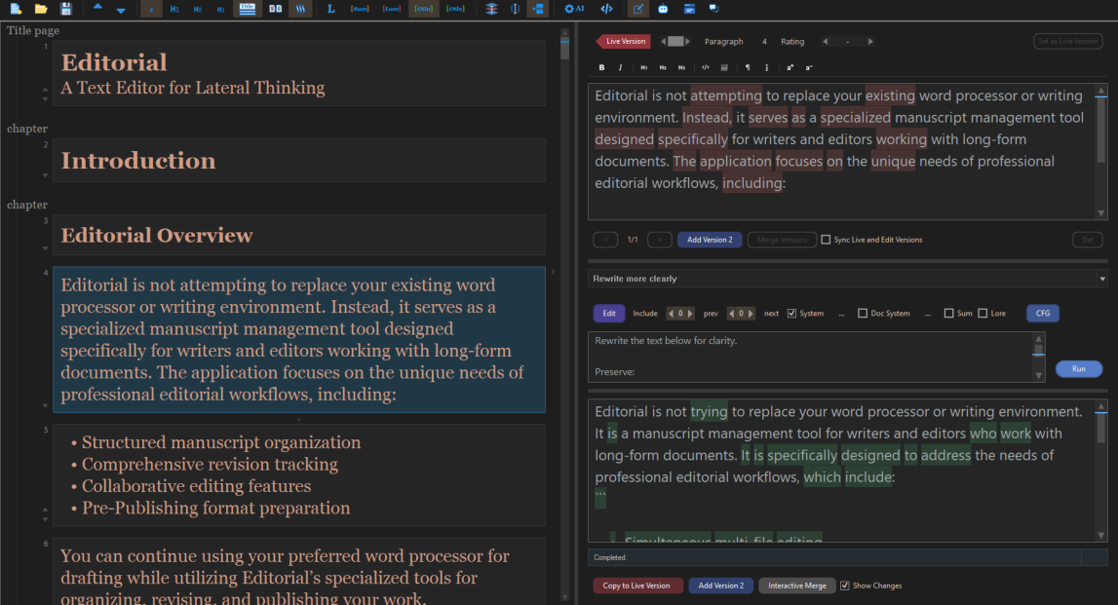This screenshot has width=1118, height=605.
Task: Click the Title block toolbar icon
Action: point(248,9)
